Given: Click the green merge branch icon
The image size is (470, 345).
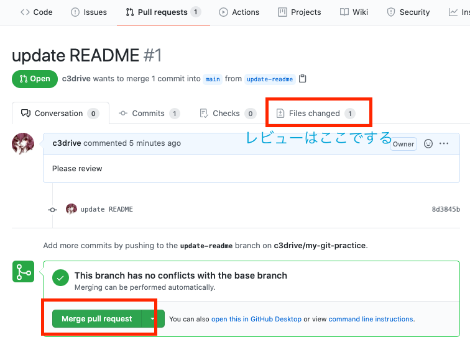Looking at the screenshot, I should 24,271.
